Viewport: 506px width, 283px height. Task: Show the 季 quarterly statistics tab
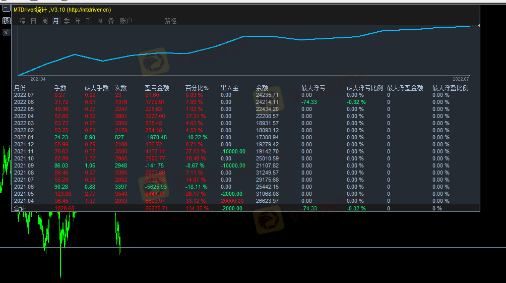pyautogui.click(x=67, y=21)
